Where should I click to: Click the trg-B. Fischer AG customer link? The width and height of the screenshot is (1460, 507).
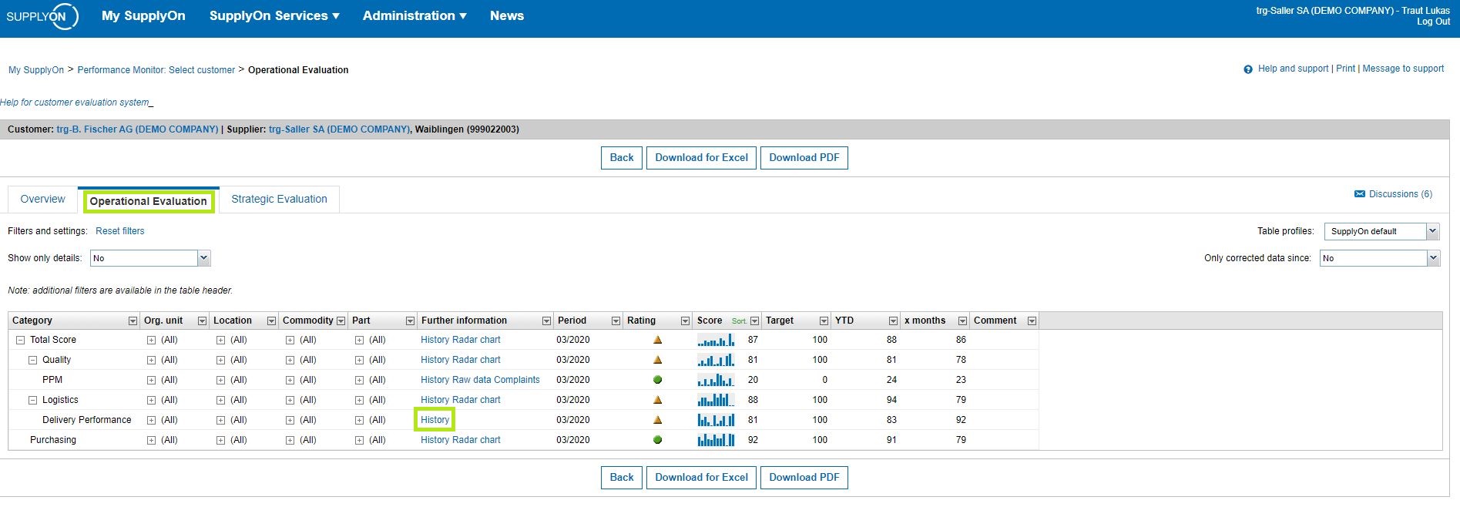(137, 129)
